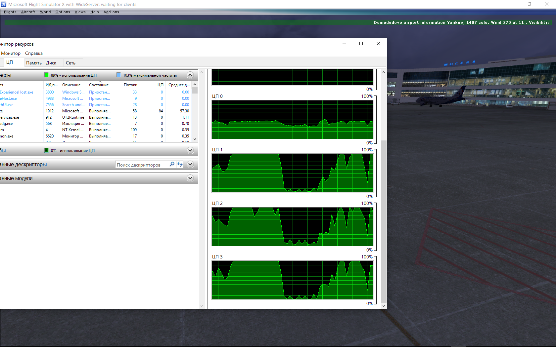
Task: Click into the Поиск дескрипторов search field
Action: click(141, 165)
